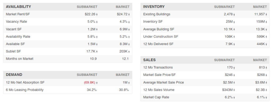273x102 pixels.
Task: Click the down arrow after (69.8K) net absorption
Action: 97,83
